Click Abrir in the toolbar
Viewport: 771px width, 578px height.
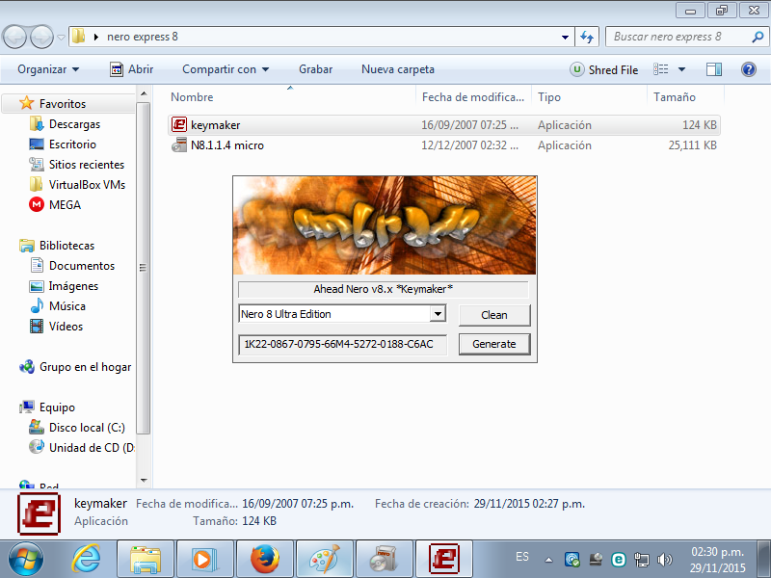tap(132, 69)
